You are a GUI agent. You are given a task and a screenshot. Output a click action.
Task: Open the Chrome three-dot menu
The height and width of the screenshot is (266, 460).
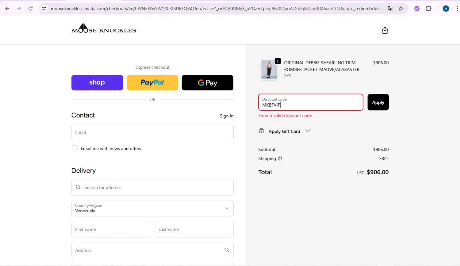457,9
